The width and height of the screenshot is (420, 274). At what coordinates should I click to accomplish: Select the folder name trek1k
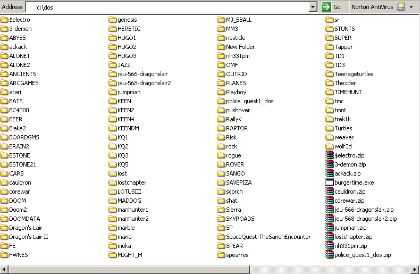tap(342, 119)
